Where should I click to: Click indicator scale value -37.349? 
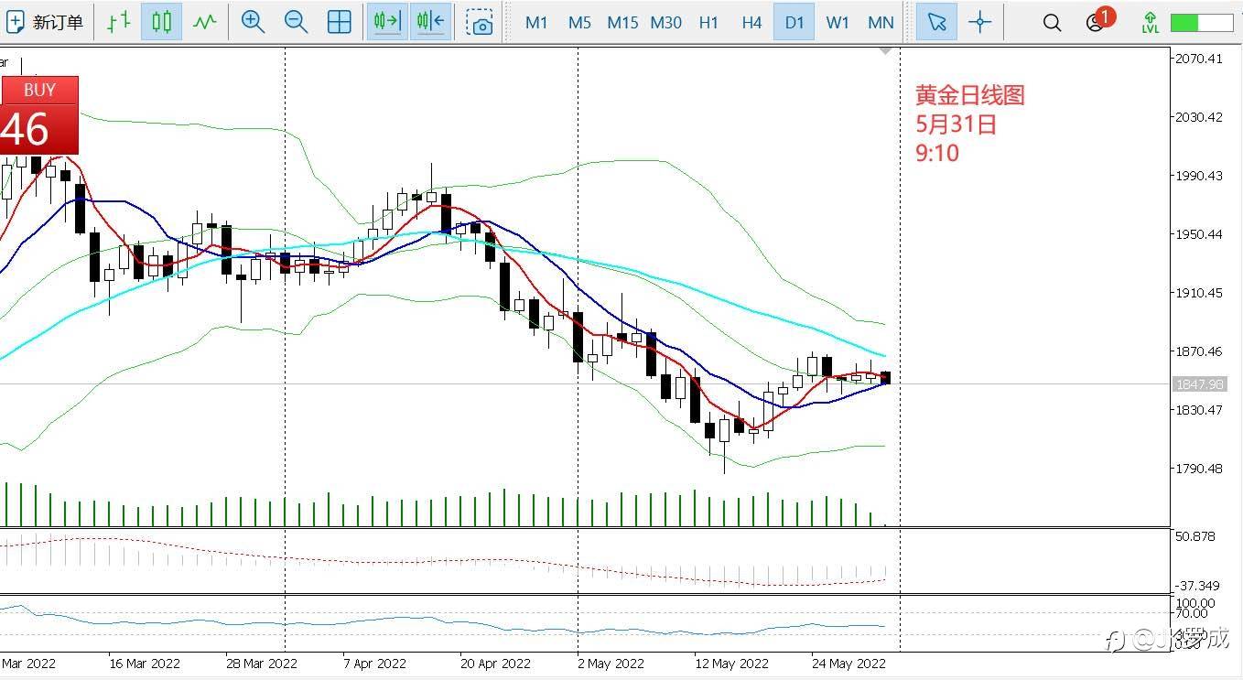[x=1198, y=586]
